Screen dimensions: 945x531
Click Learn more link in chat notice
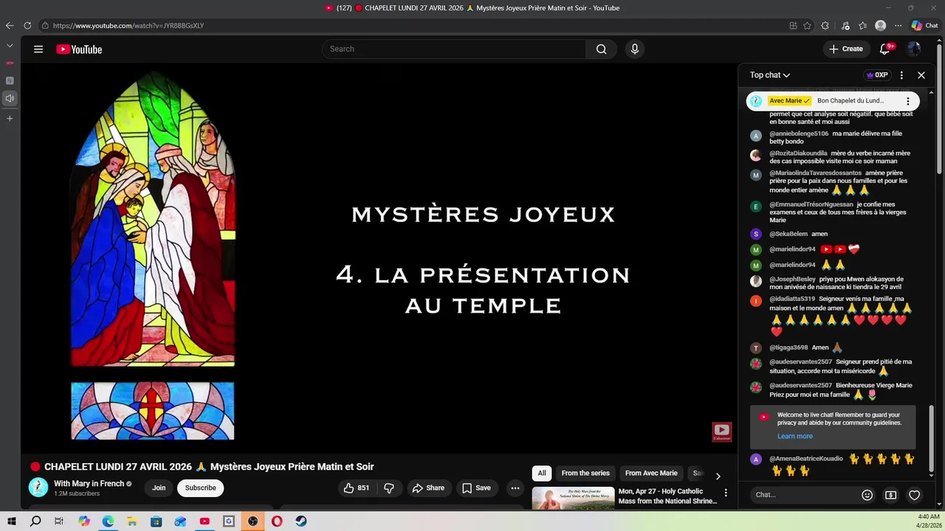tap(795, 436)
